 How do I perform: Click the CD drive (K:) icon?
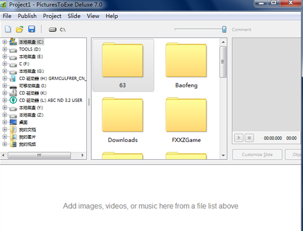[x=13, y=93]
